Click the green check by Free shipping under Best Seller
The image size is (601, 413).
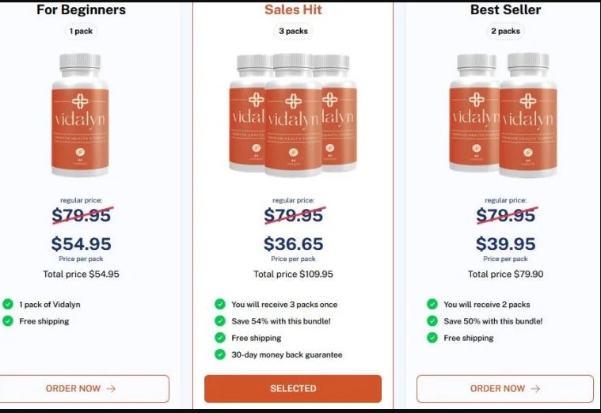(x=432, y=338)
